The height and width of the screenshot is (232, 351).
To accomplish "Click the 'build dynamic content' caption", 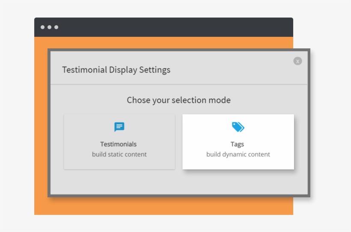I will [238, 154].
